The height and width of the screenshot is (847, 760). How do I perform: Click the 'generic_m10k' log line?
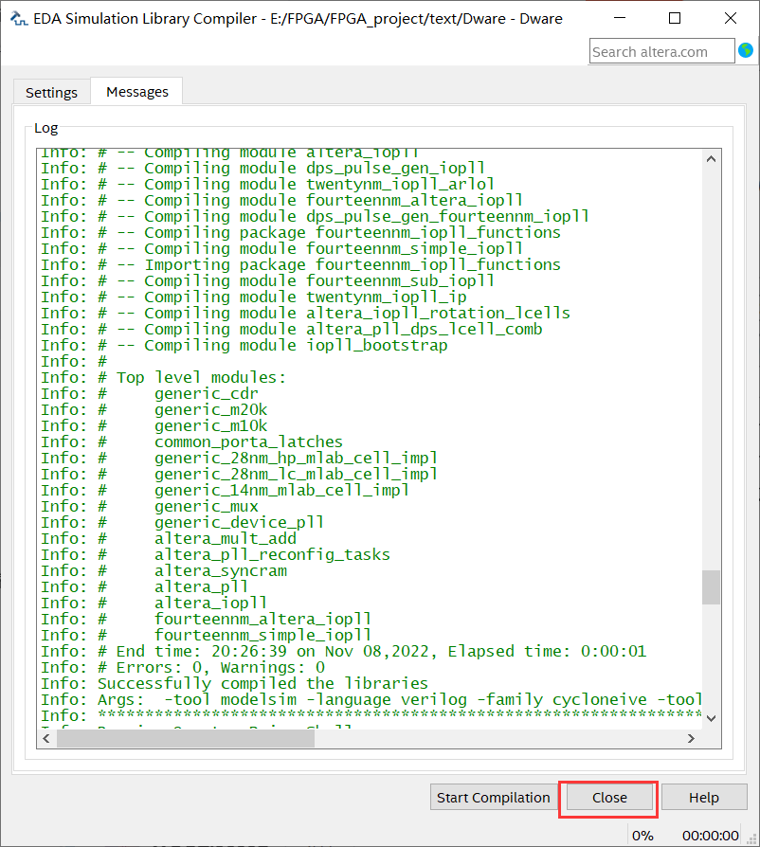coord(154,425)
